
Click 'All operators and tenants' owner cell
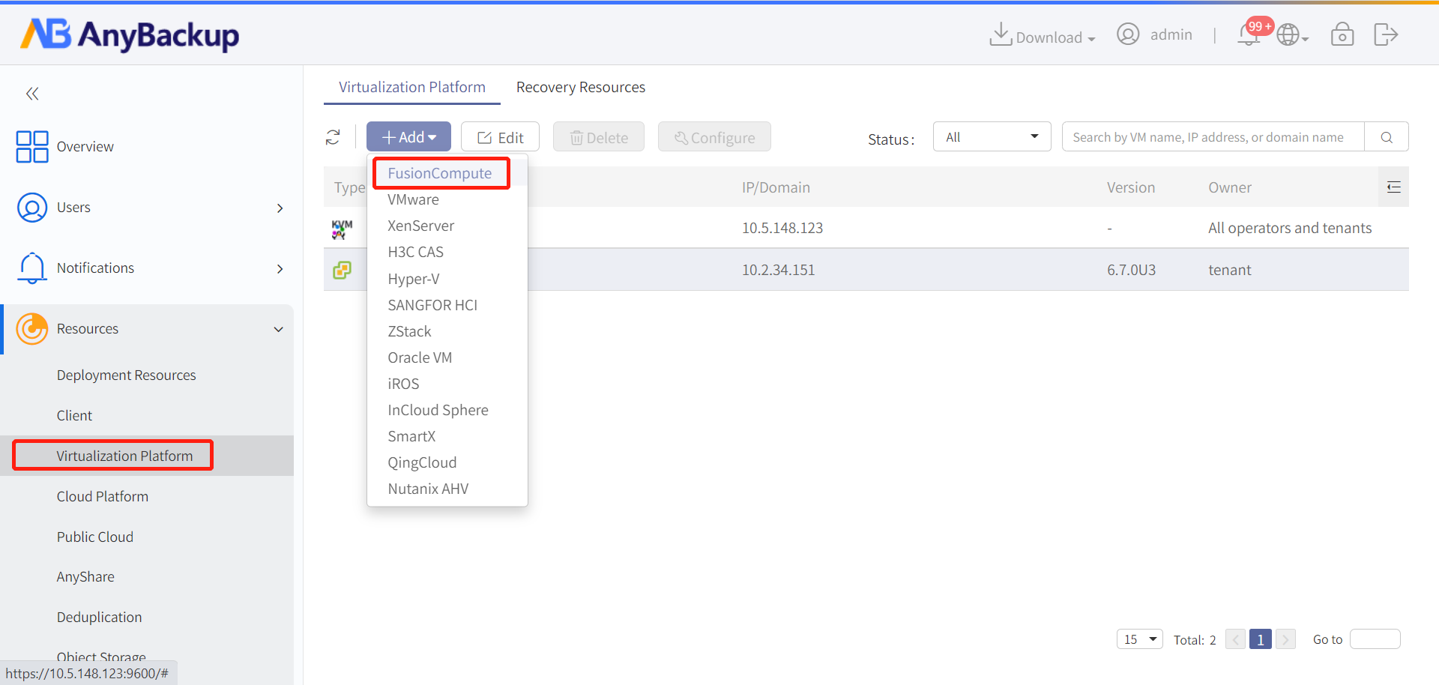1290,228
